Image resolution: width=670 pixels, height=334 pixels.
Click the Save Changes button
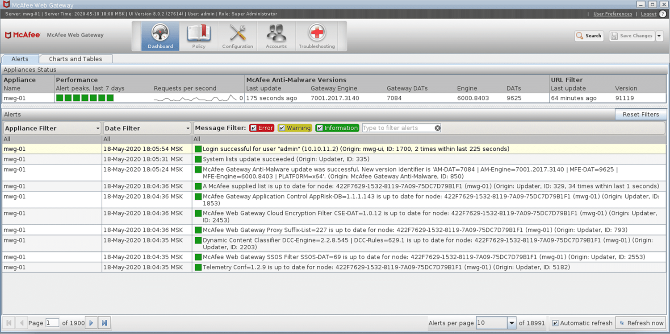(x=632, y=36)
